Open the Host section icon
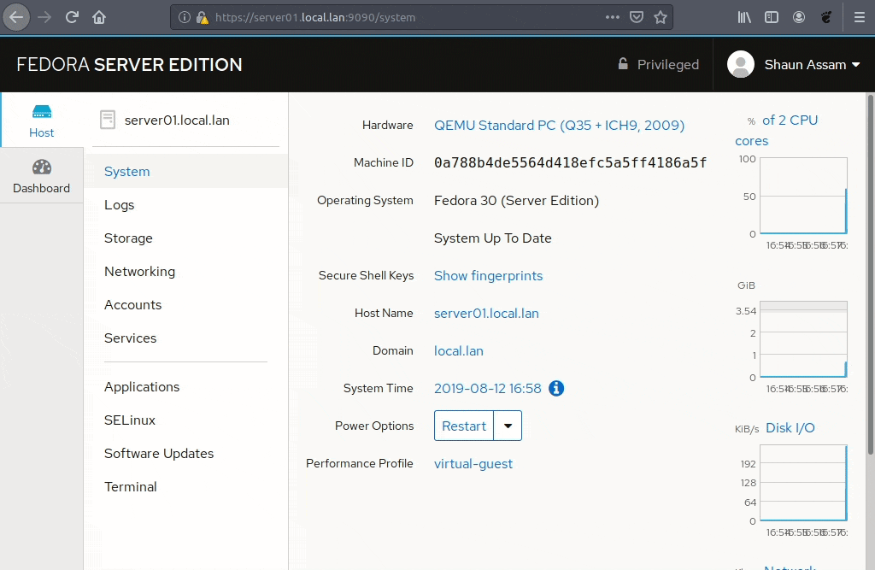 [41, 113]
